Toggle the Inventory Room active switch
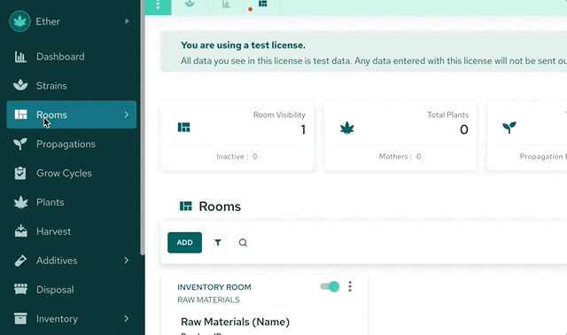This screenshot has width=567, height=335. (x=330, y=286)
